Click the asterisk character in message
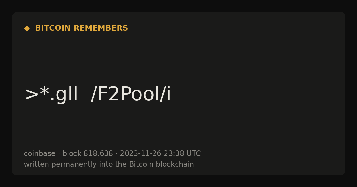This screenshot has width=357, height=187. point(44,91)
